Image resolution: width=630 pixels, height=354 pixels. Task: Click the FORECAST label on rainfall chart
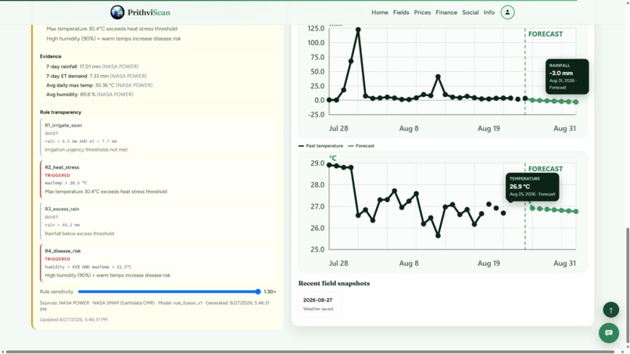pyautogui.click(x=546, y=34)
